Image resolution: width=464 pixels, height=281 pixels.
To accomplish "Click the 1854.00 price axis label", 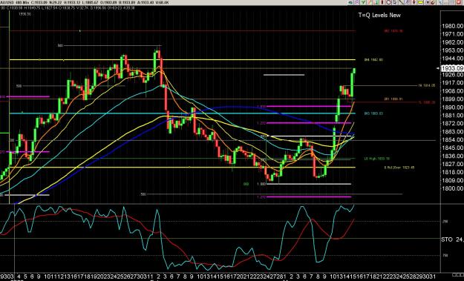I will (452, 140).
